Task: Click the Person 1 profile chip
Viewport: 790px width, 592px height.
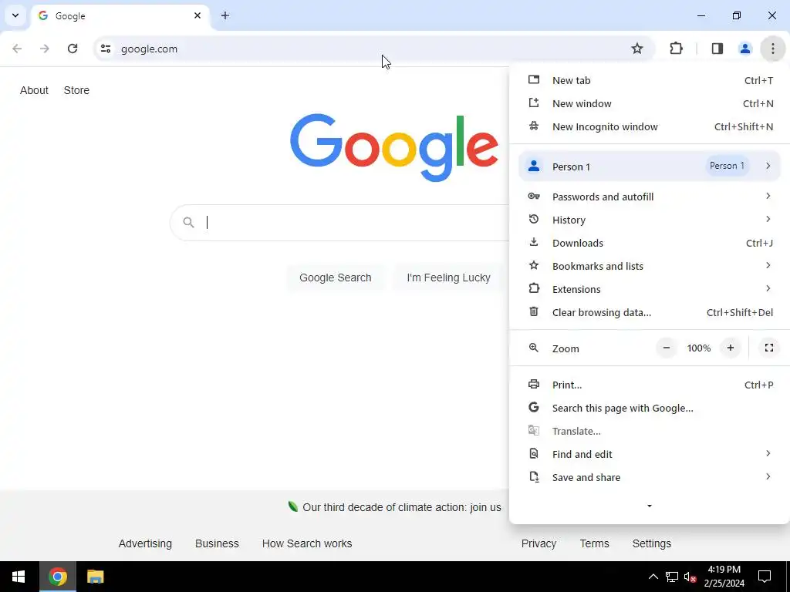Action: pos(727,166)
